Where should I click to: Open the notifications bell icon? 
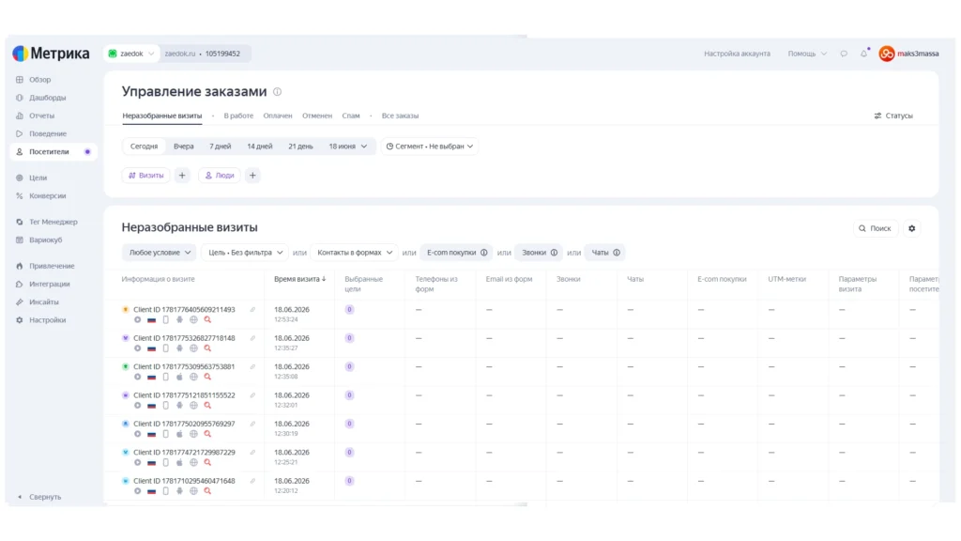863,54
